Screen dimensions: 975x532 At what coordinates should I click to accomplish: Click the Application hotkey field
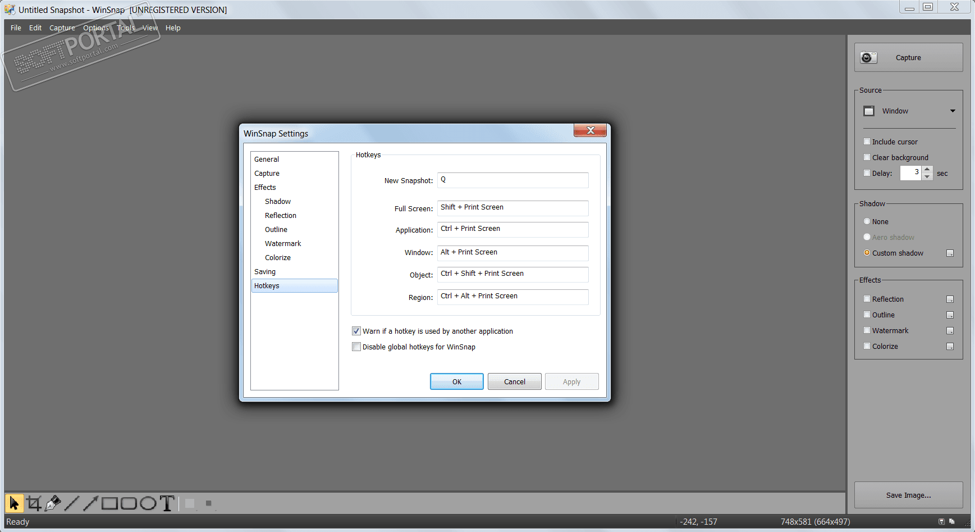coord(513,229)
